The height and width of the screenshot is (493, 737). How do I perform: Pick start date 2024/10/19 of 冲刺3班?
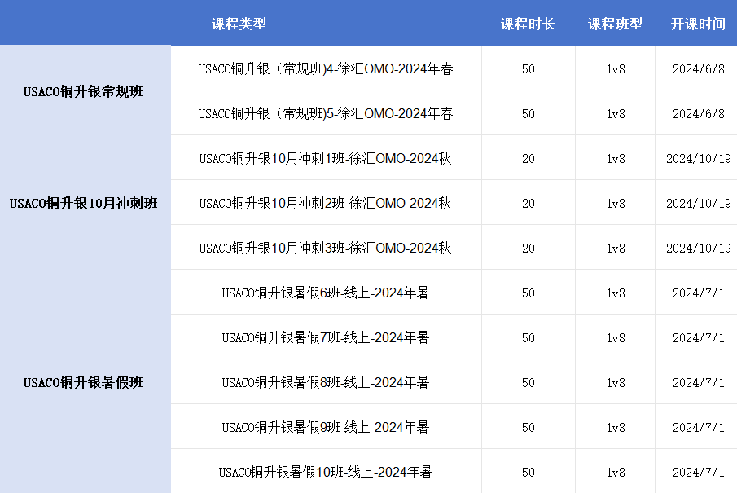pos(699,248)
